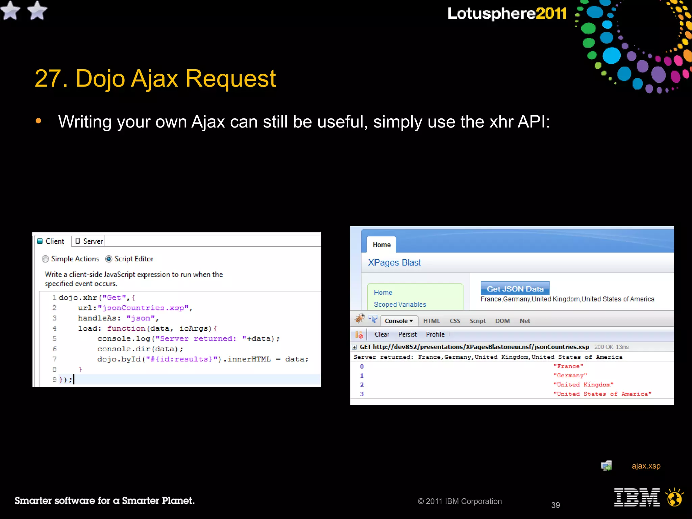Click the "jsonCountries.xsp" url string in code

pos(143,308)
